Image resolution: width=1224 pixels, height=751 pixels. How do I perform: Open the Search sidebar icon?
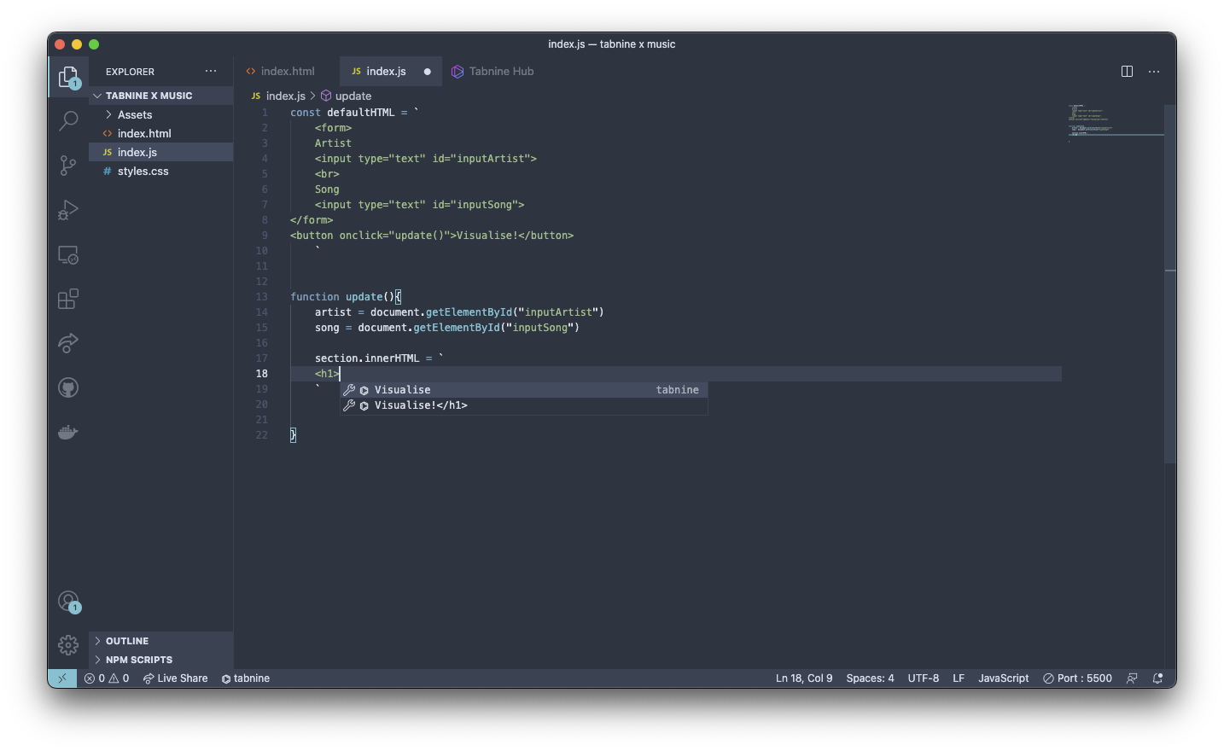67,121
